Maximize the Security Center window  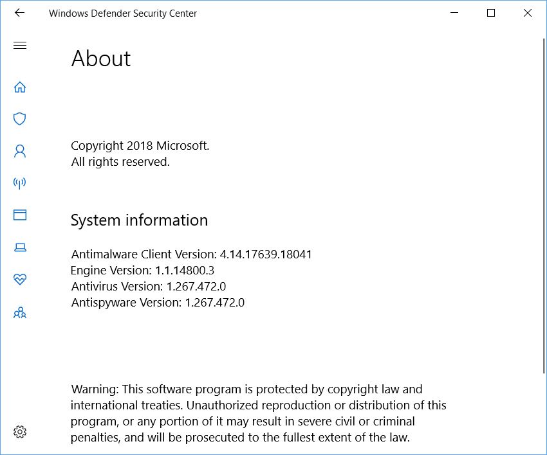tap(491, 13)
